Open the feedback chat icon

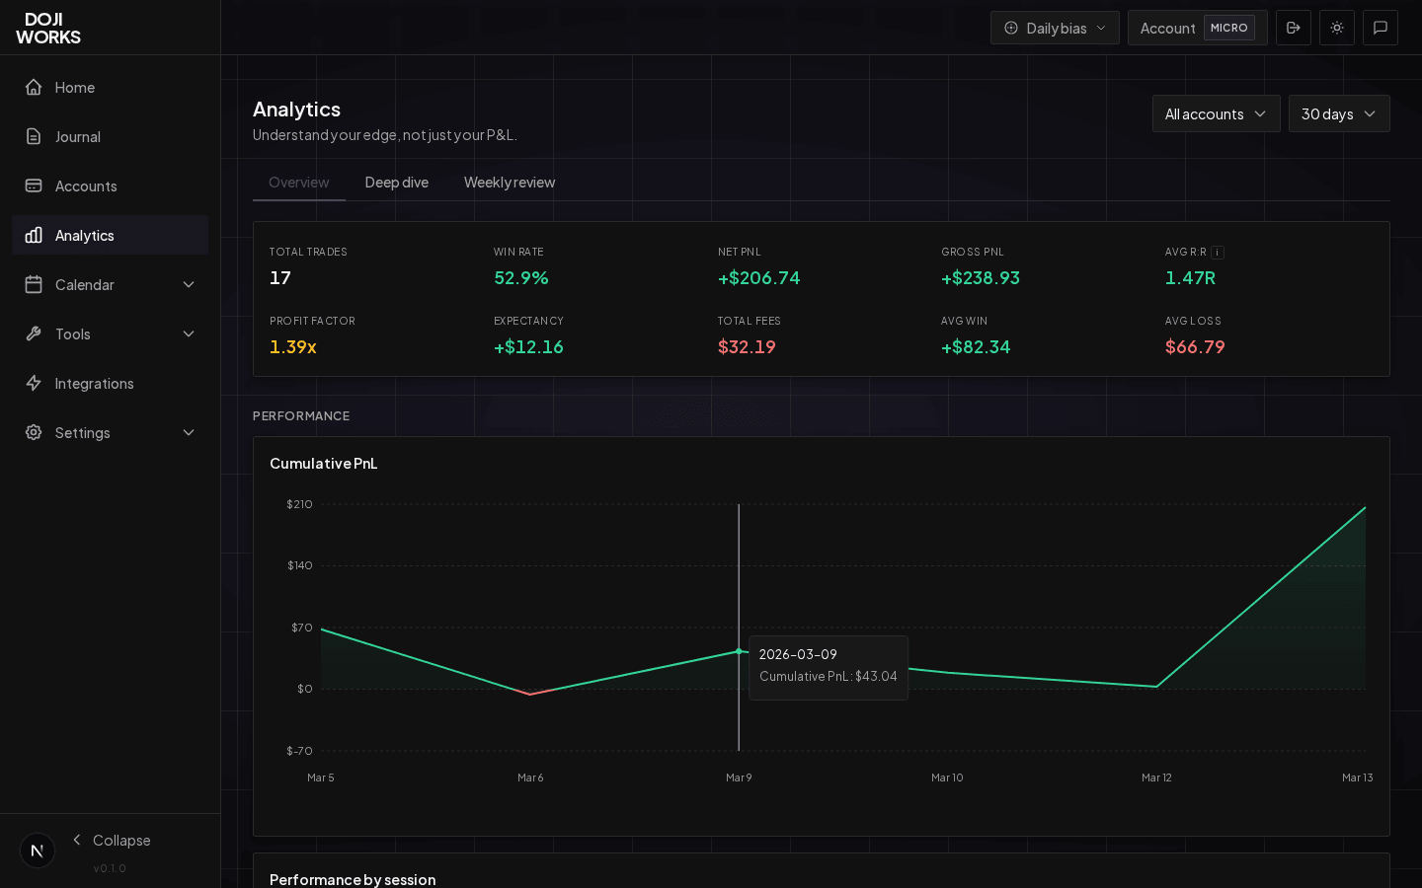[1380, 28]
